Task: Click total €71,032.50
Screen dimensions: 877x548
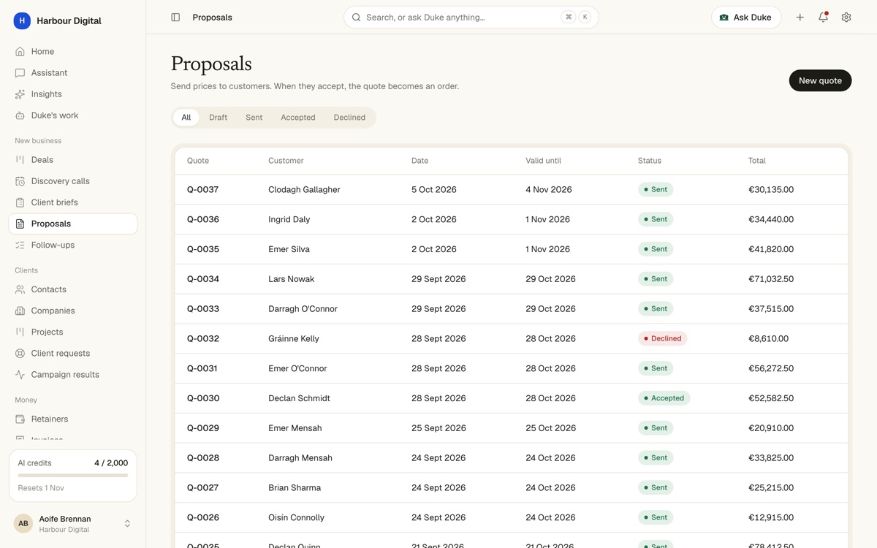Action: click(x=771, y=279)
